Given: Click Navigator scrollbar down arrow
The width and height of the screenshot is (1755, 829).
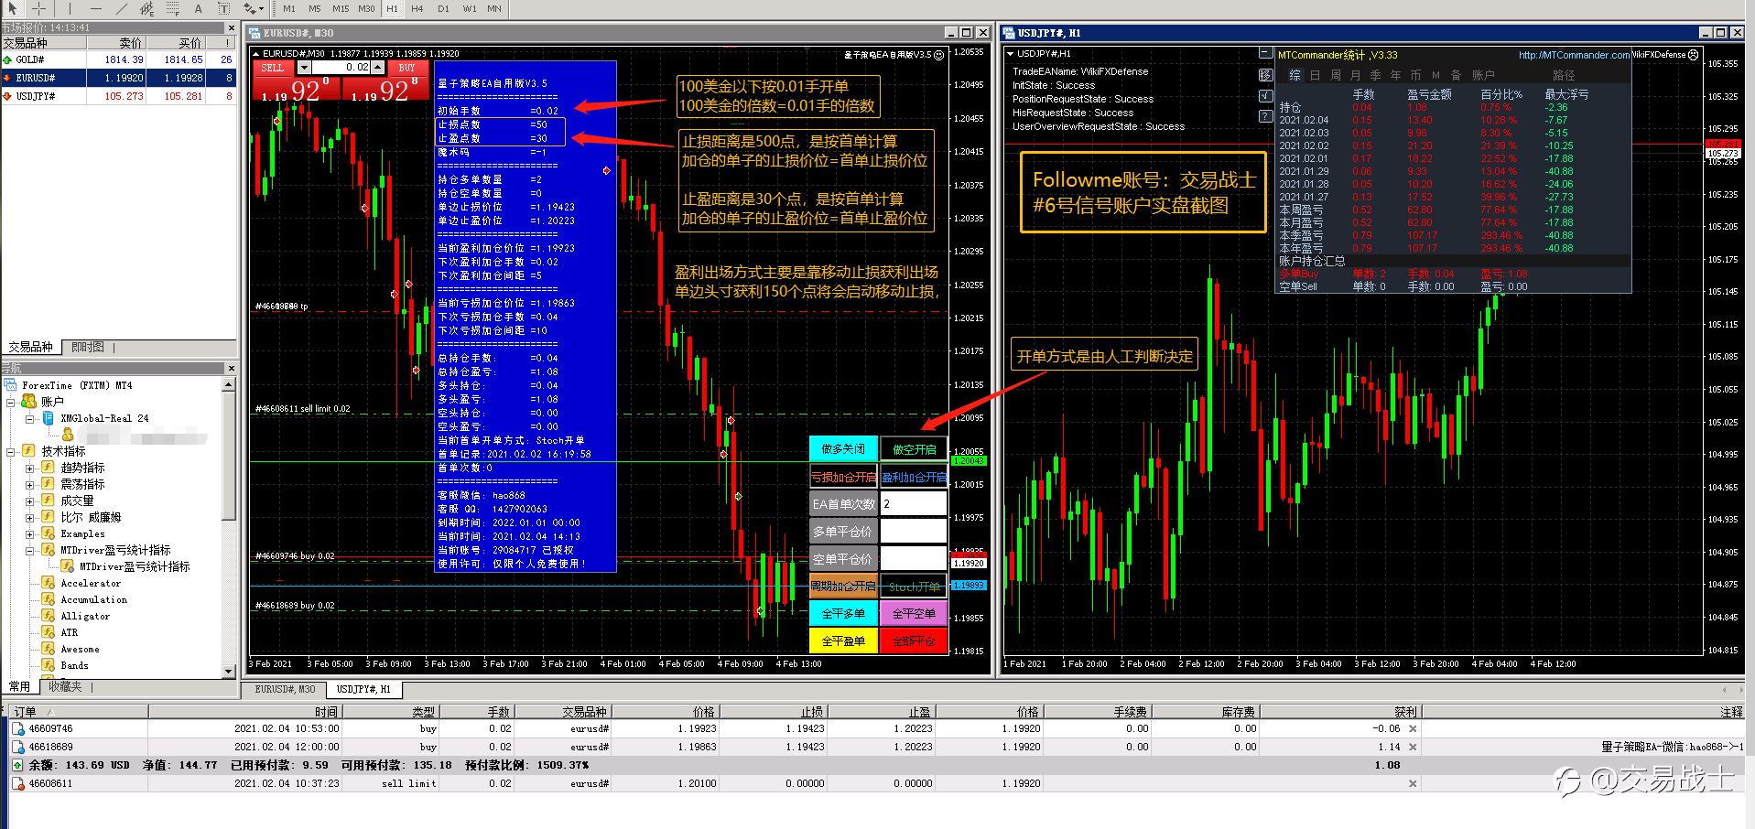Looking at the screenshot, I should pyautogui.click(x=229, y=672).
